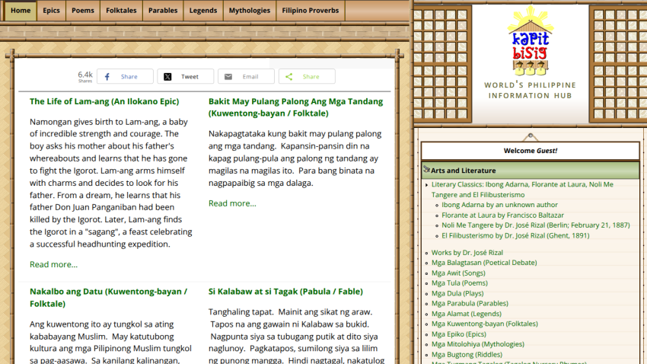
Task: Open Mga Alamat (Legends) link
Action: coord(467,314)
